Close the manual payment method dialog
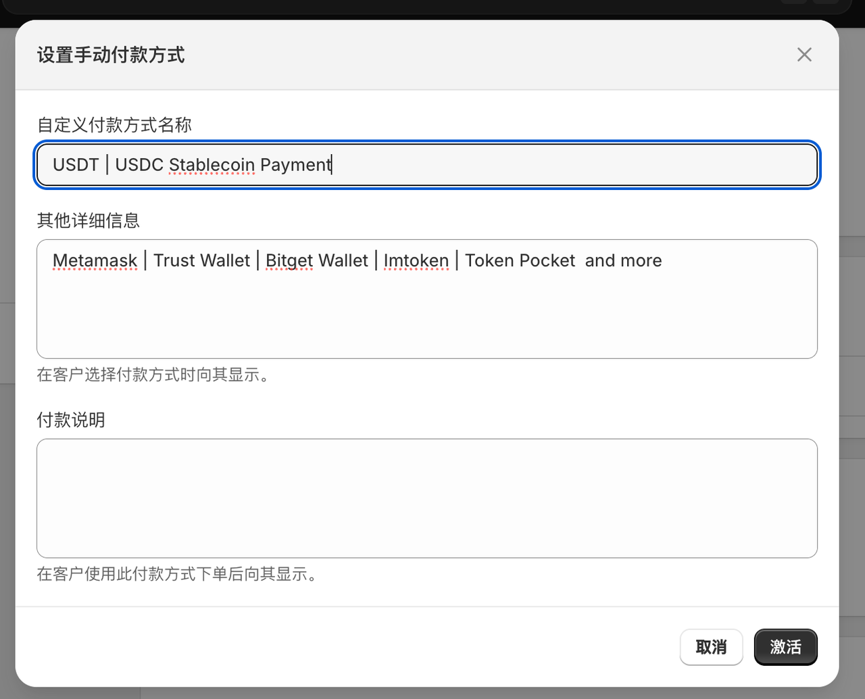 point(804,55)
